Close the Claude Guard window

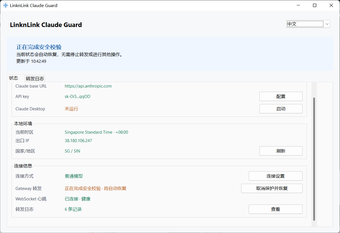(x=331, y=5)
